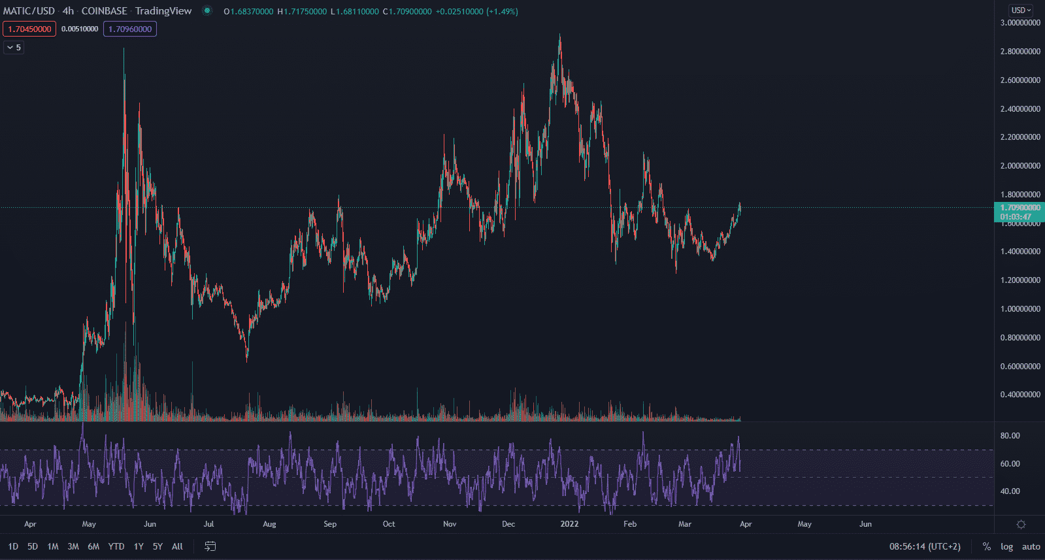Viewport: 1045px width, 560px height.
Task: Choose the 5Y time range
Action: tap(158, 546)
